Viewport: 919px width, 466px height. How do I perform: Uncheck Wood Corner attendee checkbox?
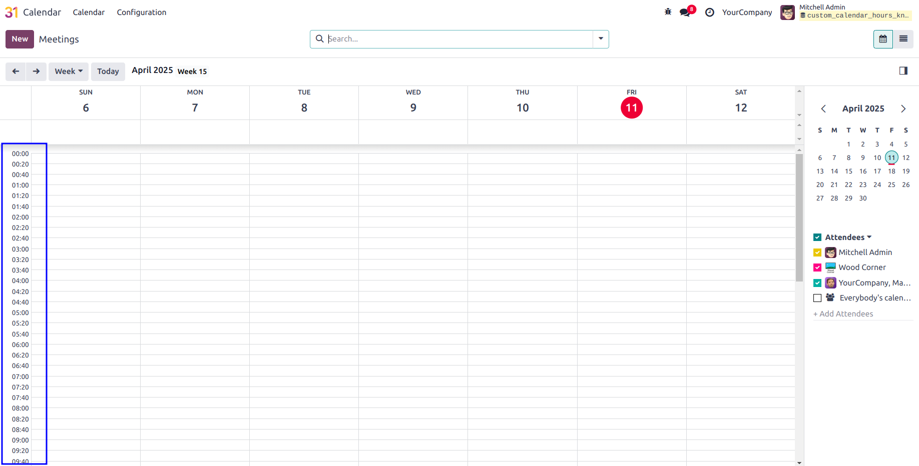[817, 267]
